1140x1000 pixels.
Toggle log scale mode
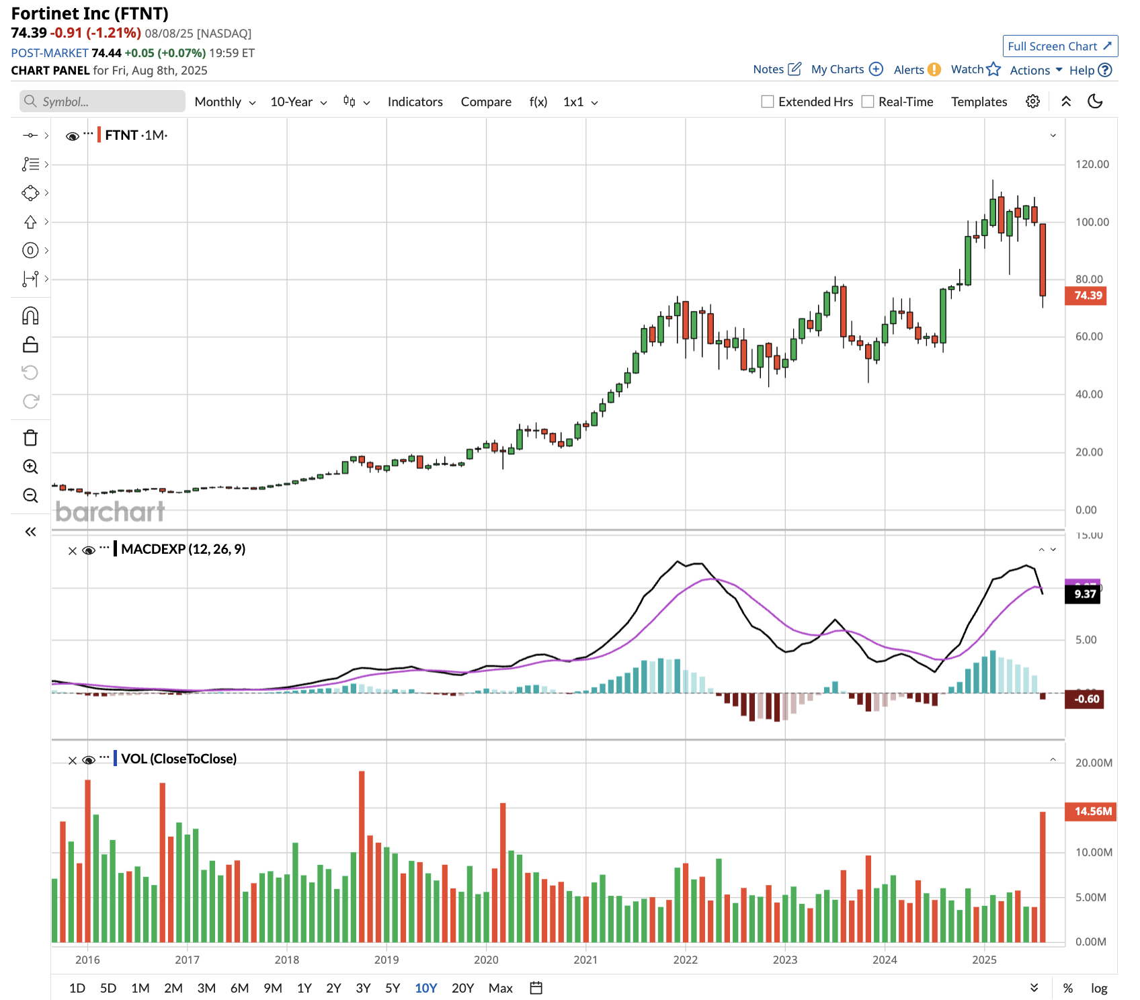click(1099, 988)
